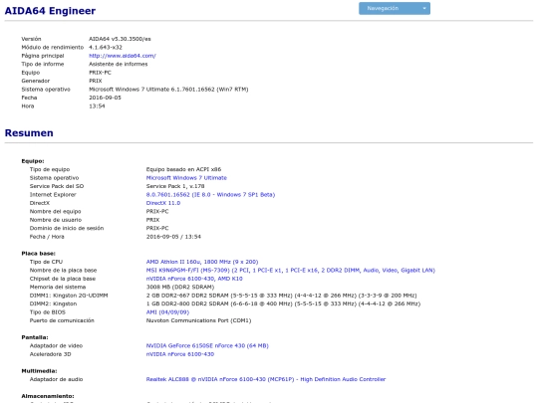The width and height of the screenshot is (538, 403).
Task: Click the DIMM2: Kingston label
Action: click(x=53, y=303)
